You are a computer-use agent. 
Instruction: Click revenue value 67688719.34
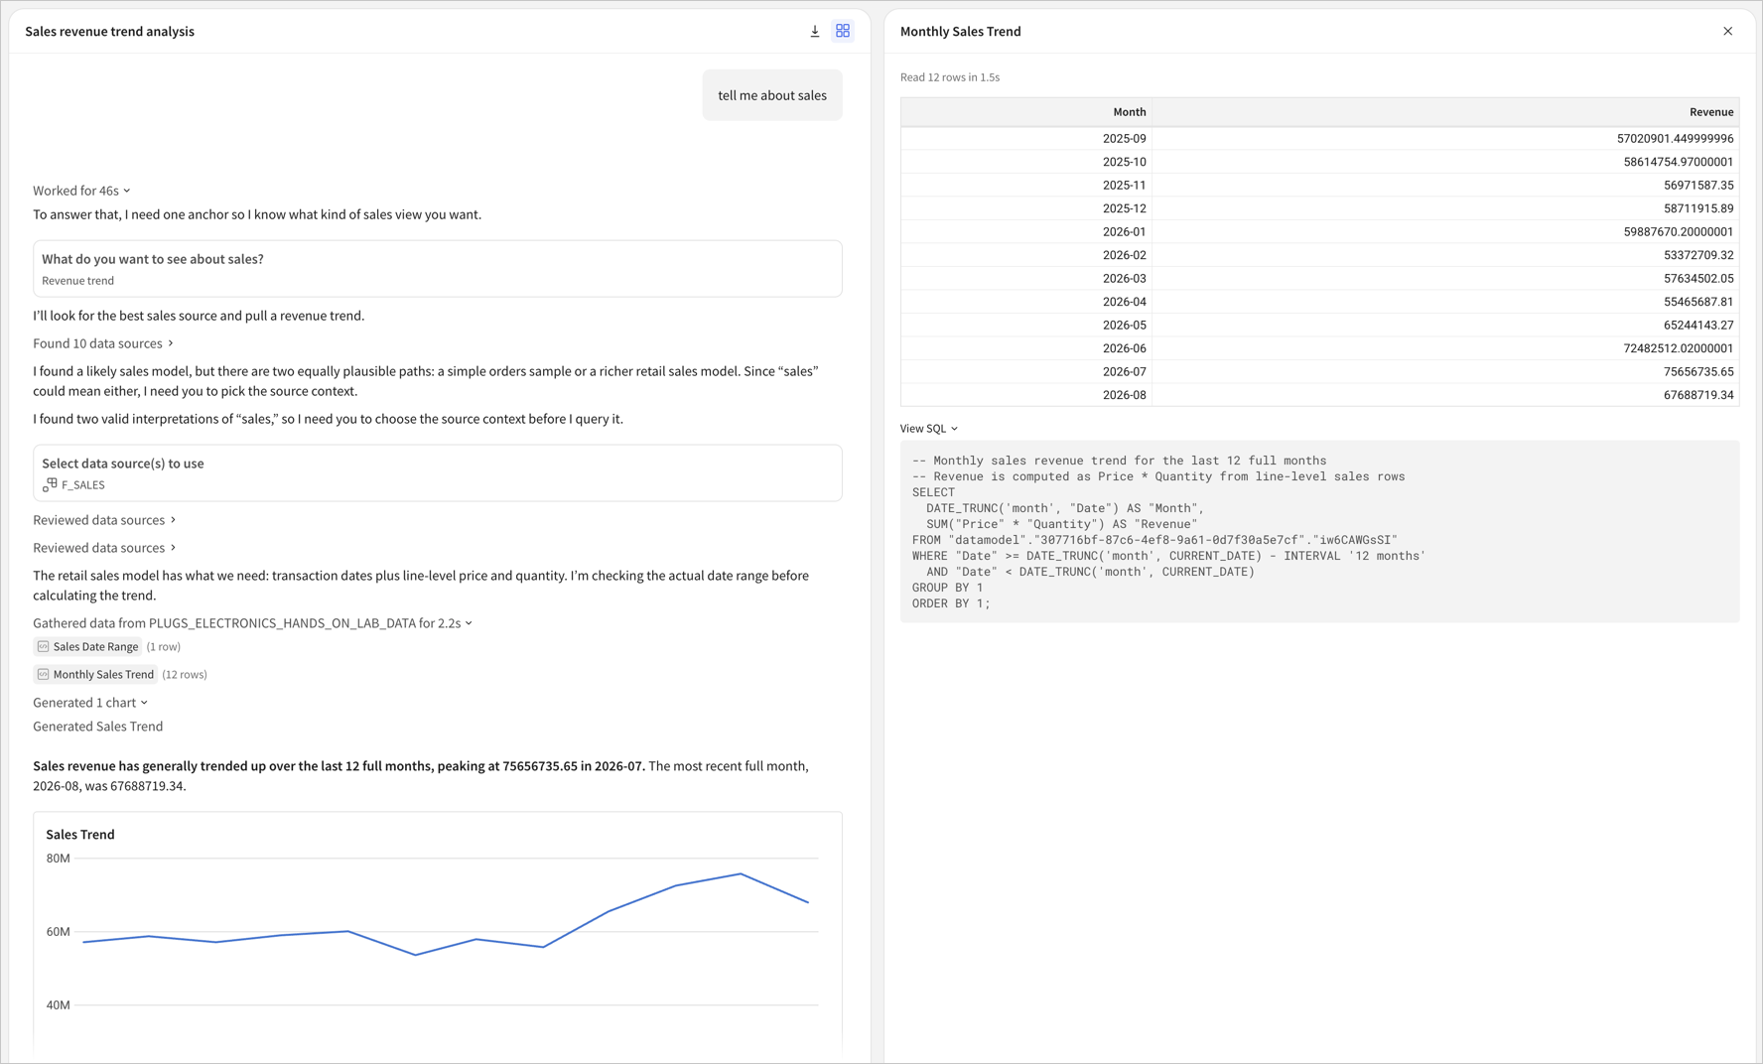(x=1698, y=395)
